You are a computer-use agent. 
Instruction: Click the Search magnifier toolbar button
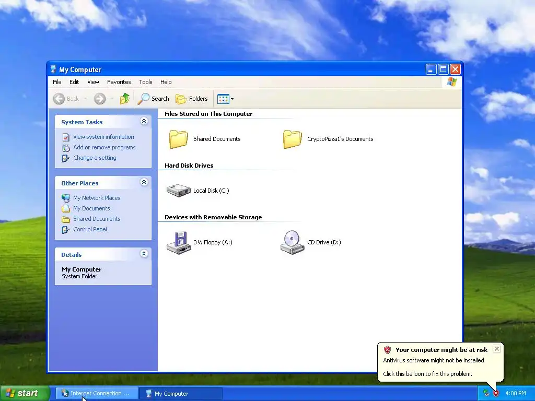coord(154,99)
